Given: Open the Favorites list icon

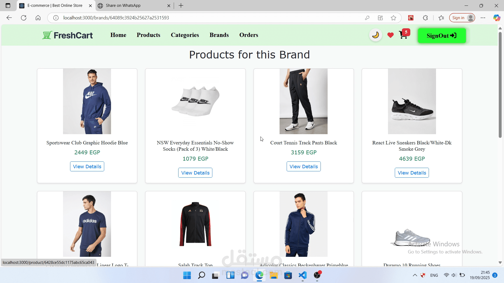Looking at the screenshot, I should click(x=441, y=18).
